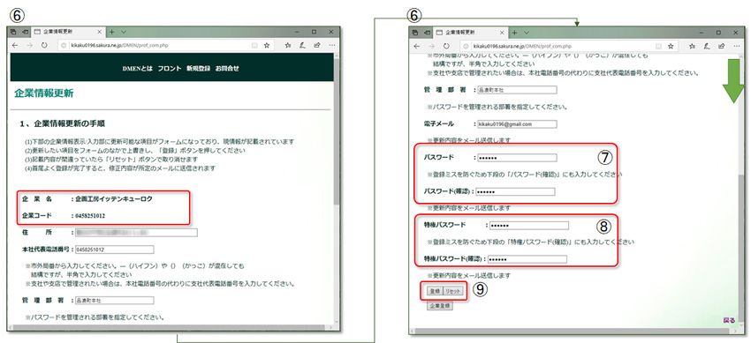This screenshot has height=343, width=751.
Task: Expand the tab preview chevron in the right browser
Action: [527, 33]
